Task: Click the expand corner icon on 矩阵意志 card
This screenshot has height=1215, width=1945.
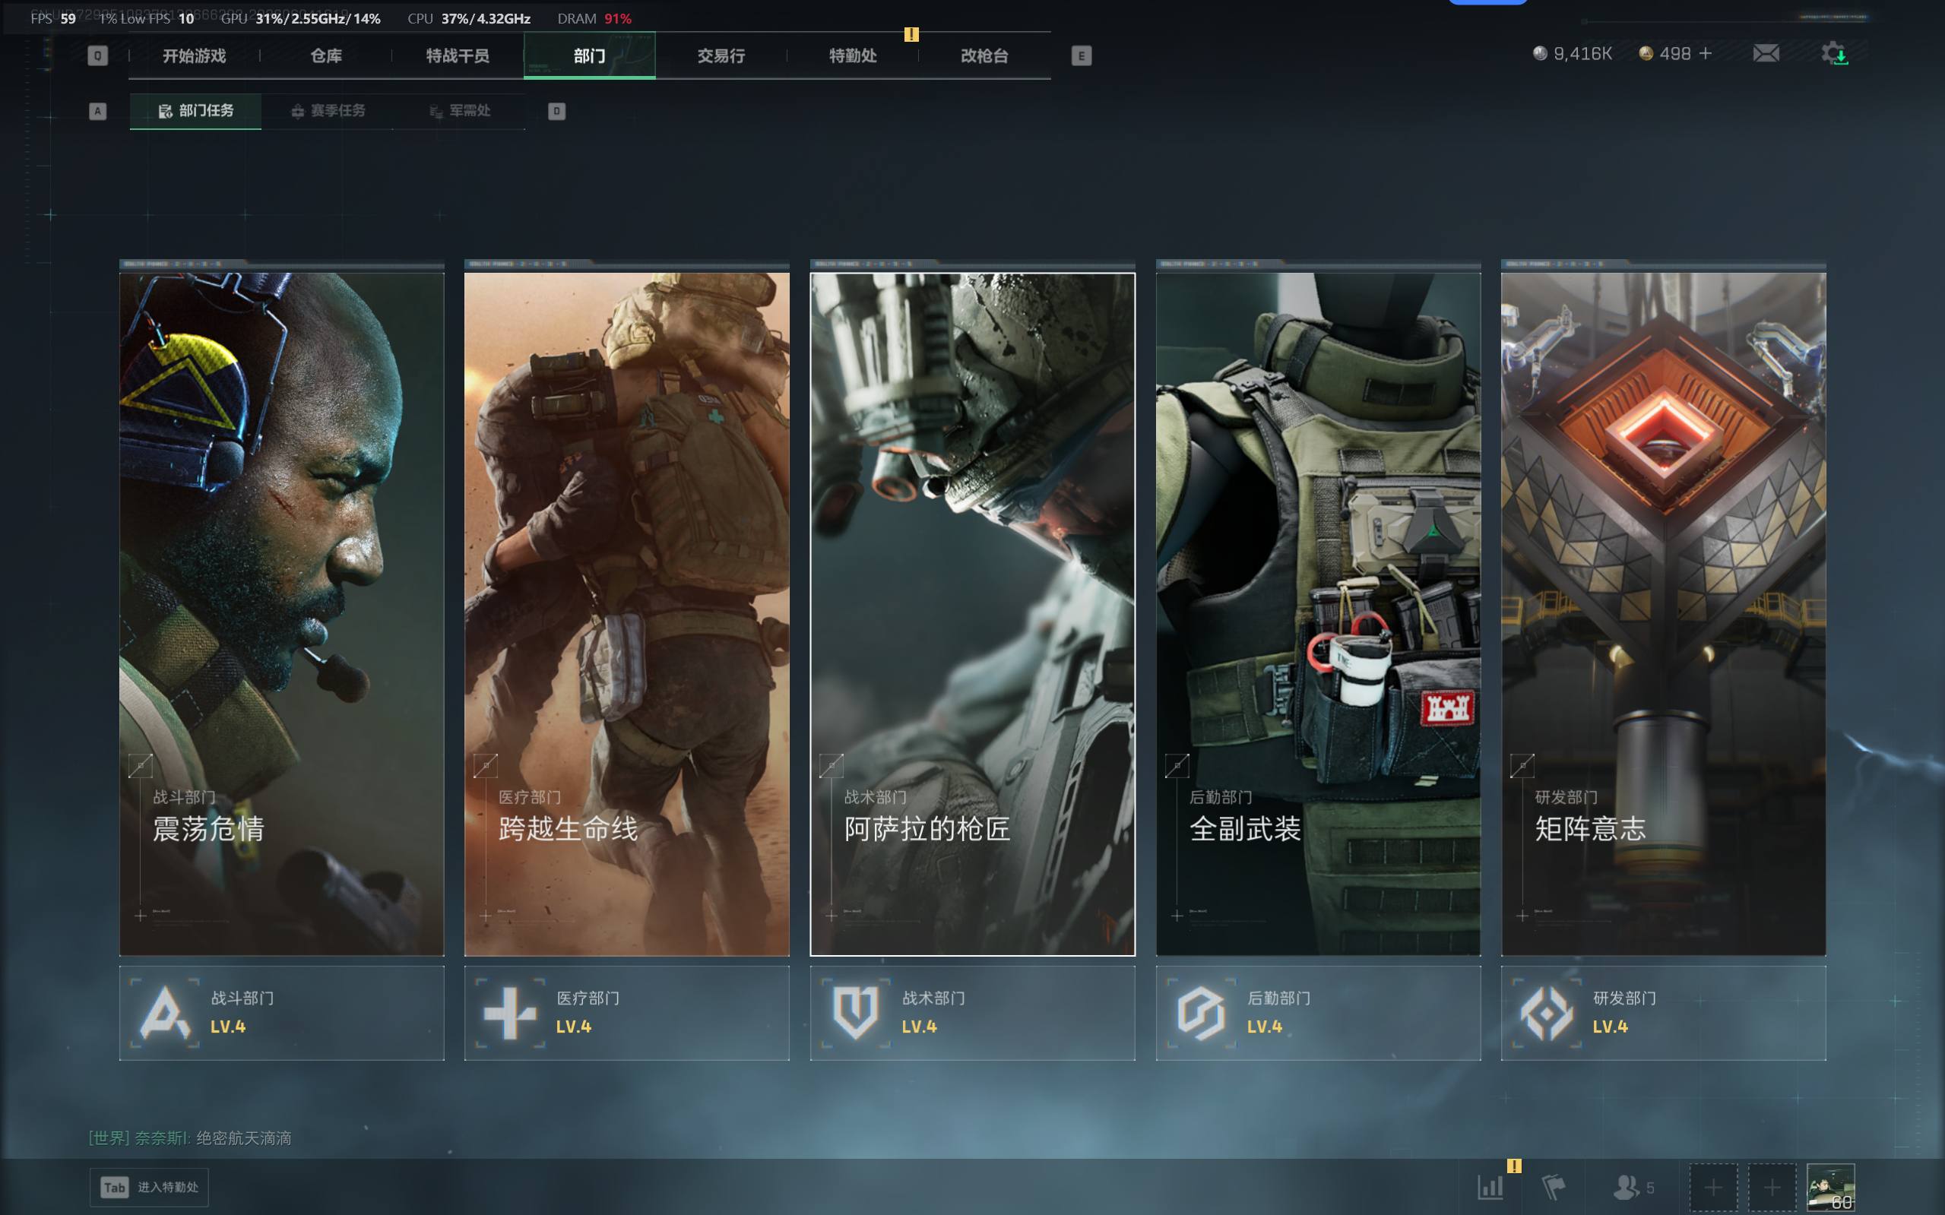Action: click(1522, 766)
